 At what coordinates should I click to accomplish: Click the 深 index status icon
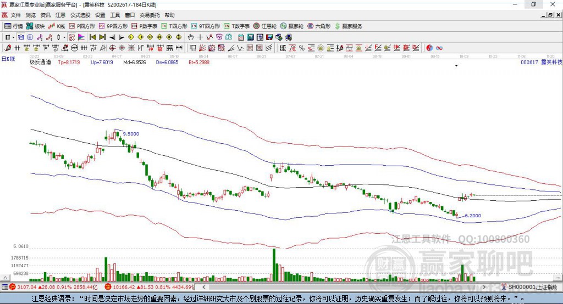108,287
